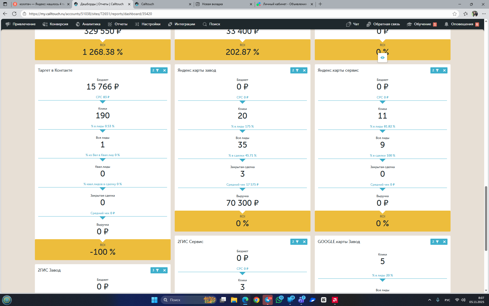Open Microsoft Teams from the taskbar

(x=302, y=300)
